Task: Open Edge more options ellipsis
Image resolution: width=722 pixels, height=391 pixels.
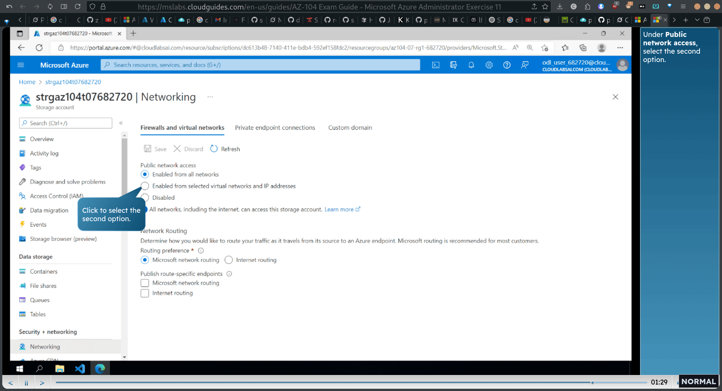Action: [x=620, y=48]
